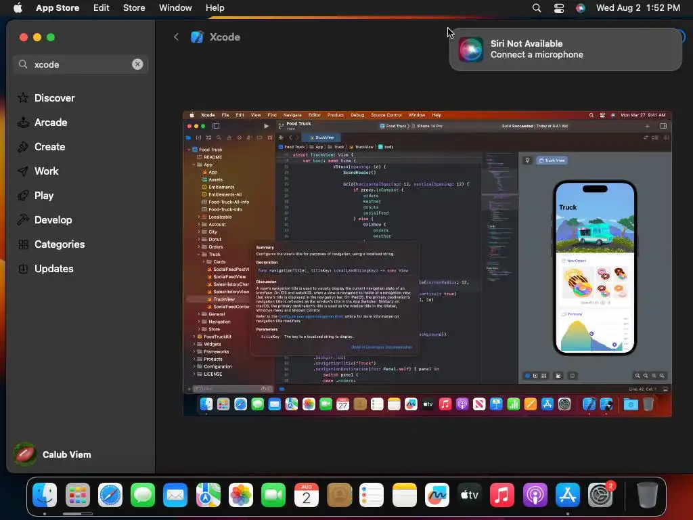693x520 pixels.
Task: Open the Apple menu
Action: (18, 7)
